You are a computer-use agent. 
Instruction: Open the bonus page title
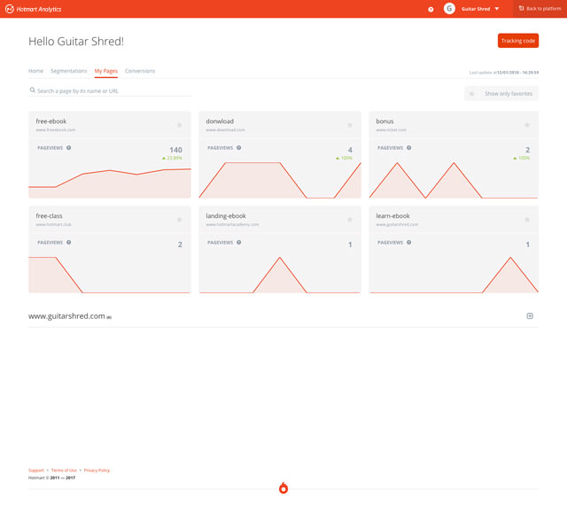[384, 121]
